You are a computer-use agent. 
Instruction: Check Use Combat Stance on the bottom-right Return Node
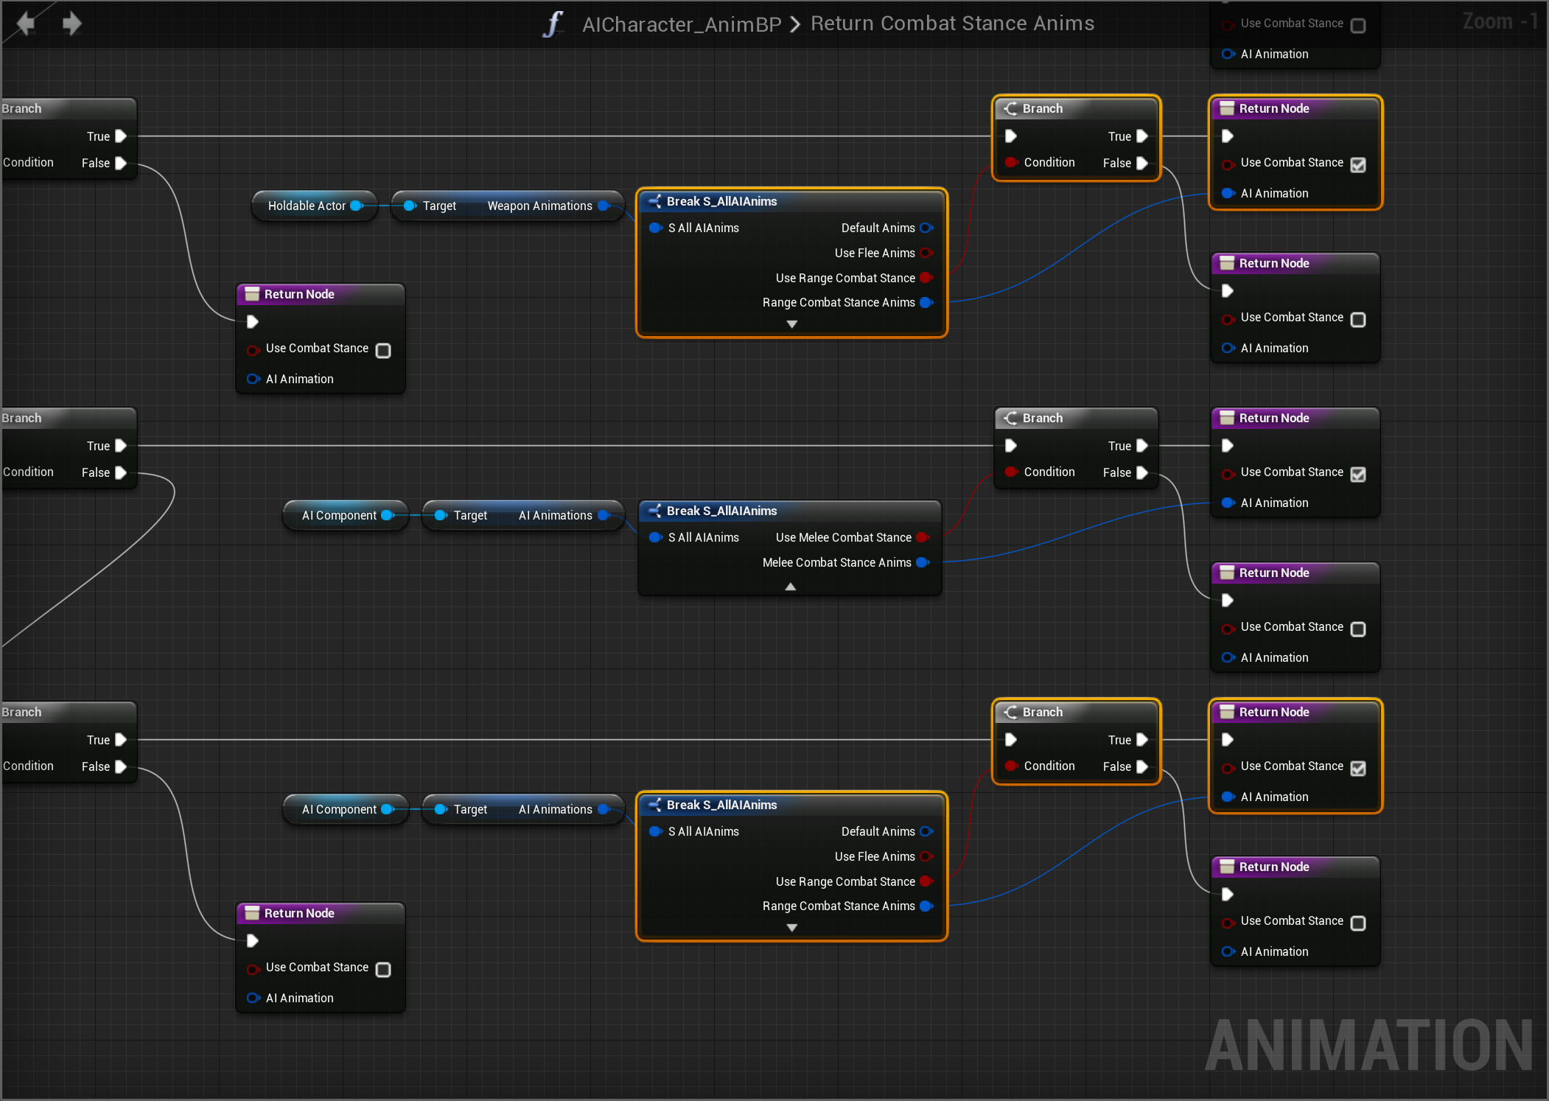(1357, 923)
